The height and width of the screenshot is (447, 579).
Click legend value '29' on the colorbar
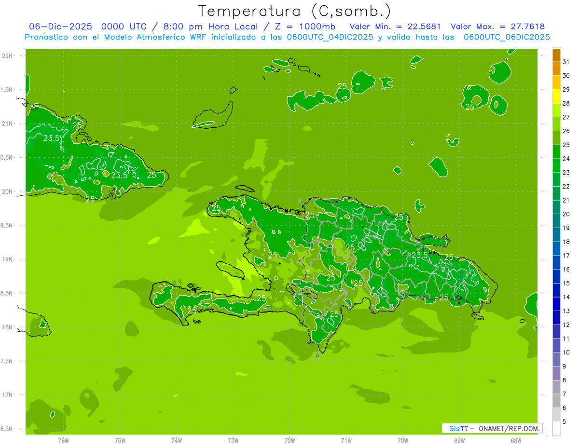click(566, 90)
